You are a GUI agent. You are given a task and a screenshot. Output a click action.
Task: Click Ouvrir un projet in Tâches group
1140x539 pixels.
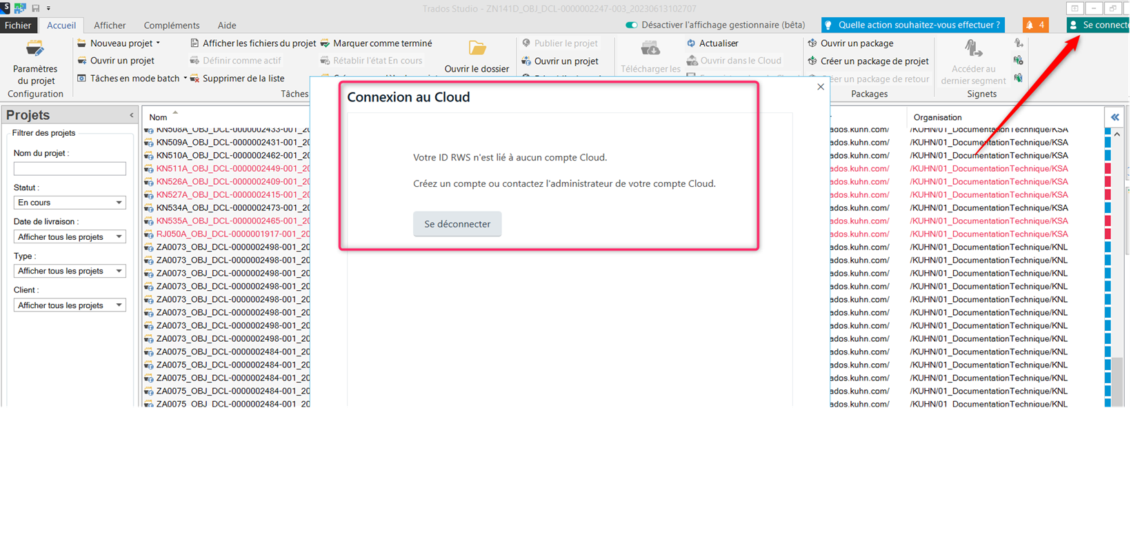coord(116,61)
